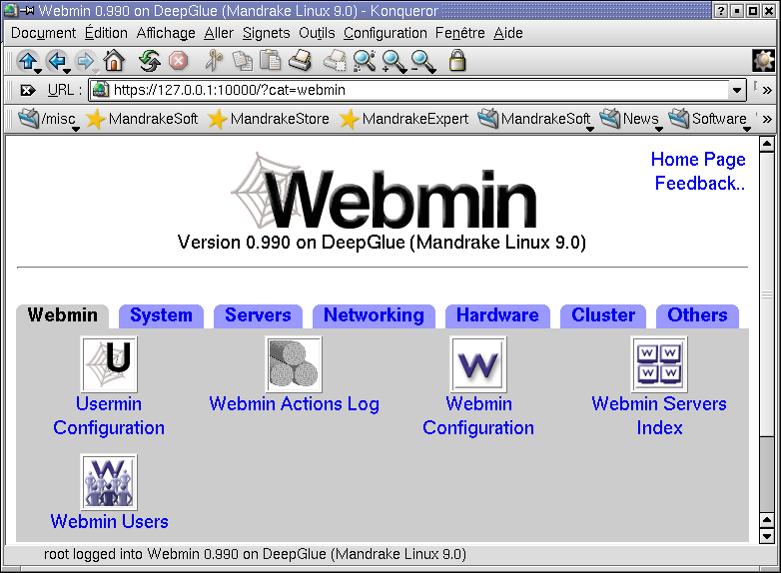Open the Édition menu
The width and height of the screenshot is (781, 573).
point(106,33)
